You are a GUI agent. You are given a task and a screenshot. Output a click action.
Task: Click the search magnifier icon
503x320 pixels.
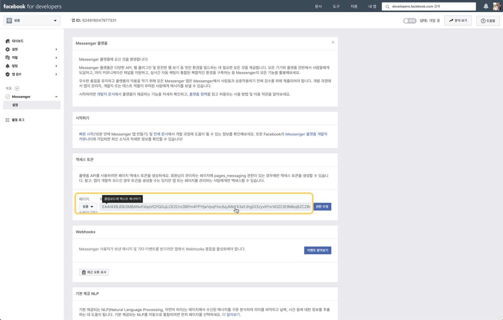coord(388,7)
